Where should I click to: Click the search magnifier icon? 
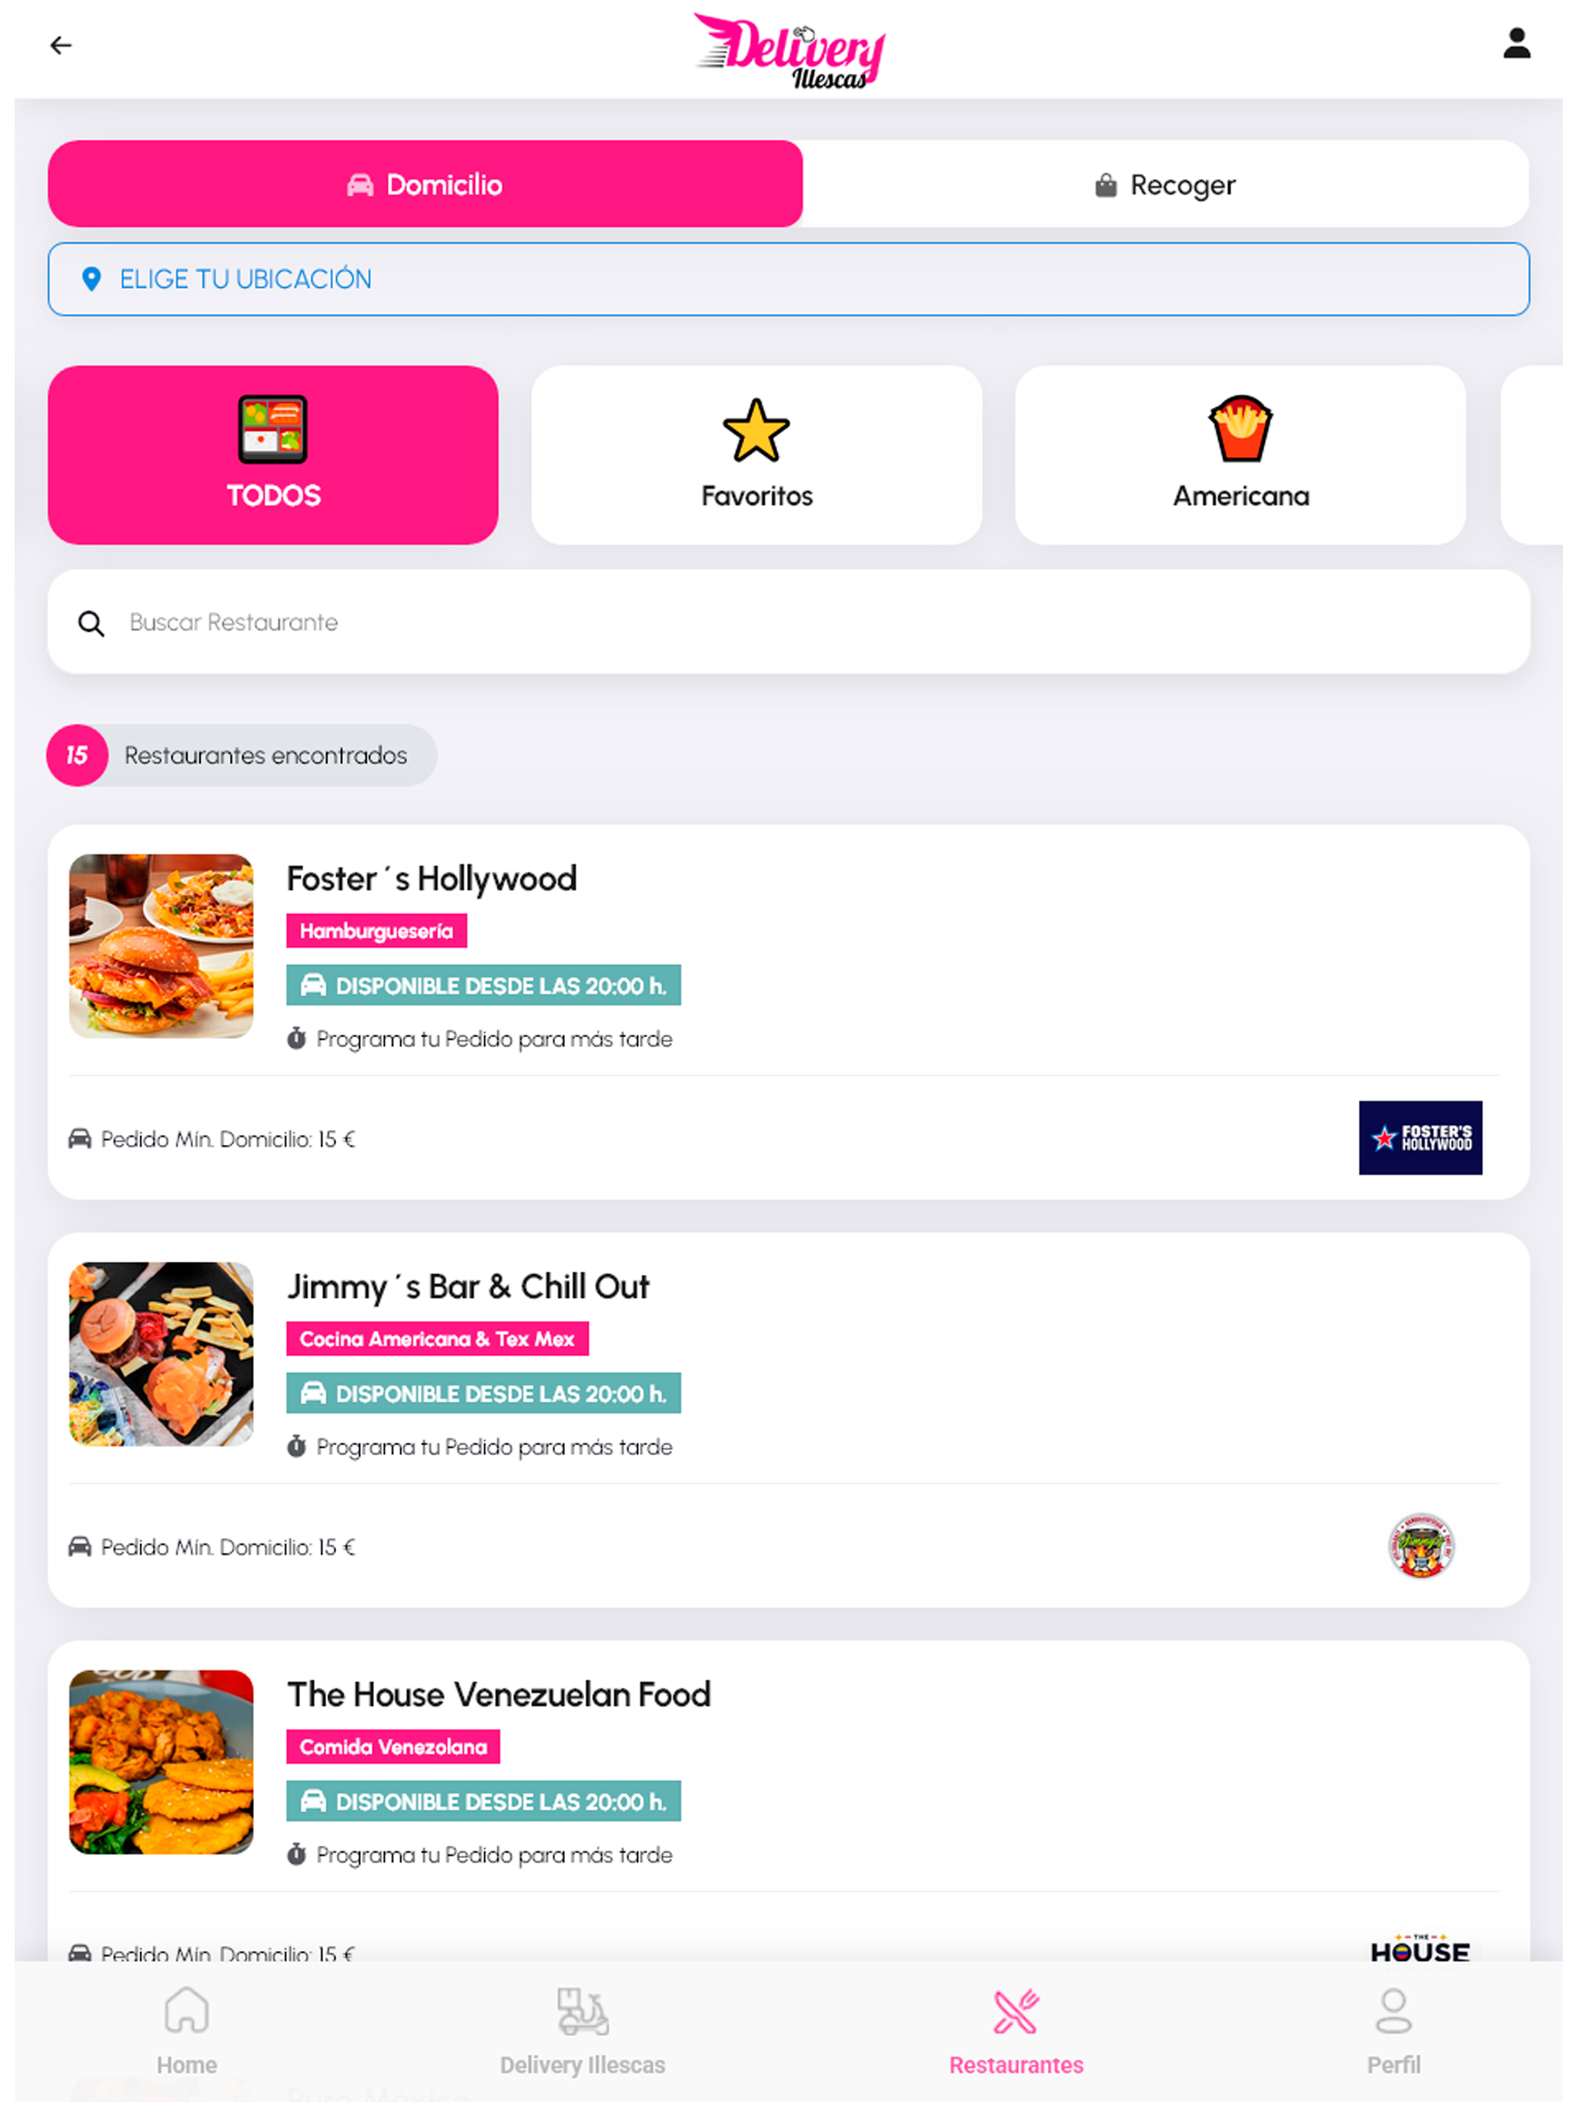(92, 623)
